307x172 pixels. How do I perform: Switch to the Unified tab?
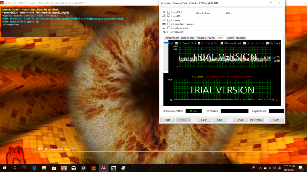(x=230, y=38)
